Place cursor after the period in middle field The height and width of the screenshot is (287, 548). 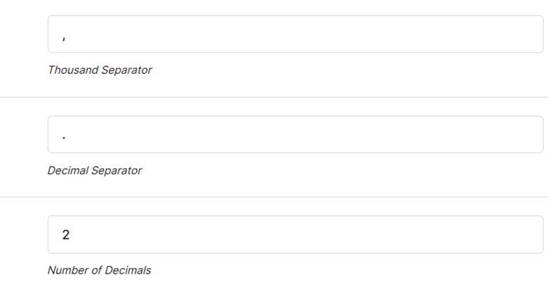67,138
